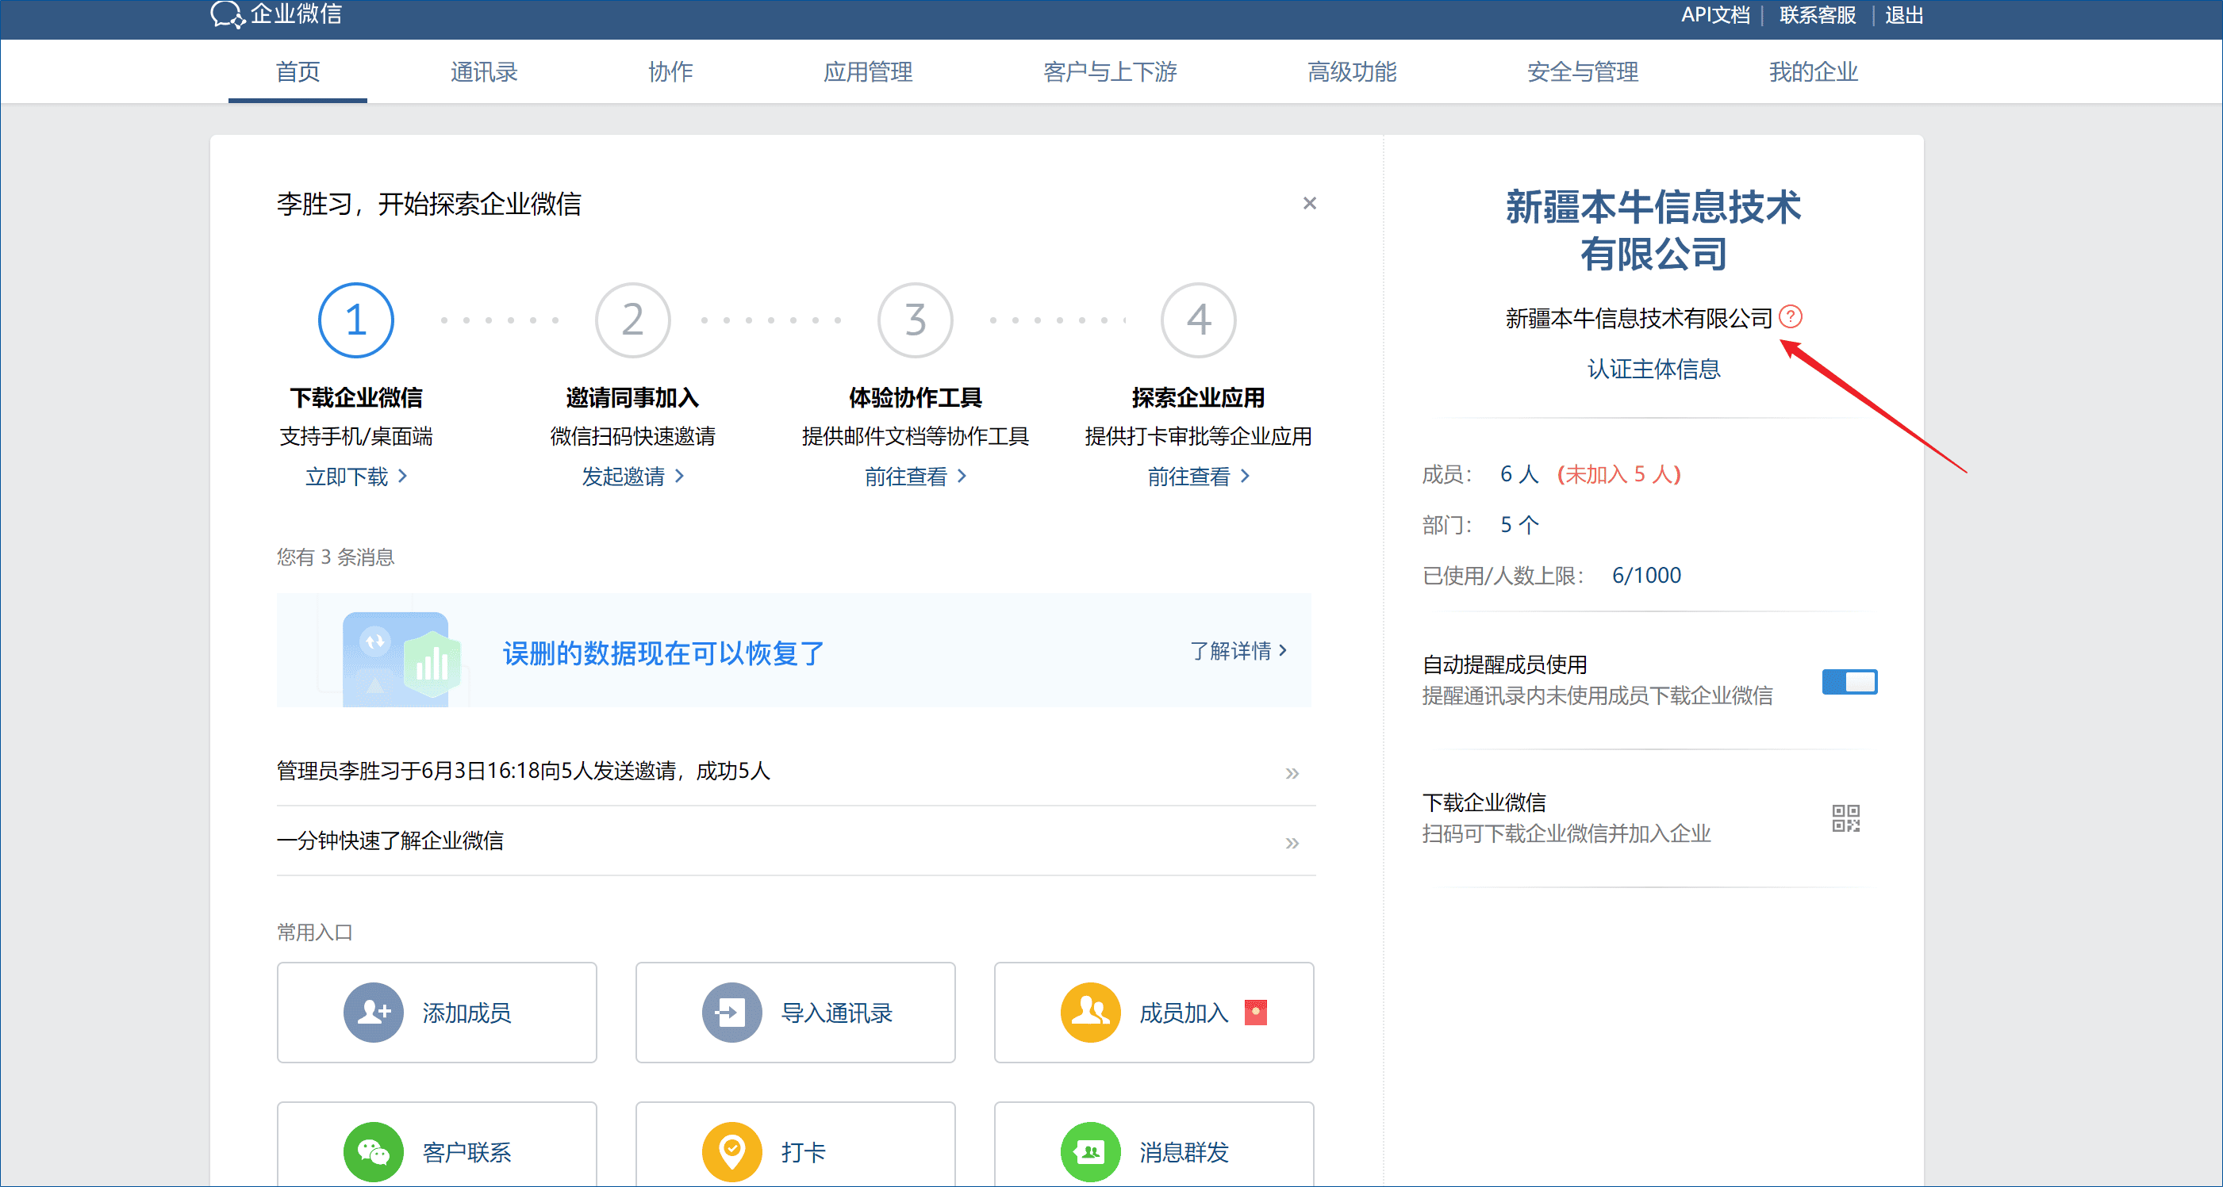Click the step 4 circle icon

[1198, 320]
